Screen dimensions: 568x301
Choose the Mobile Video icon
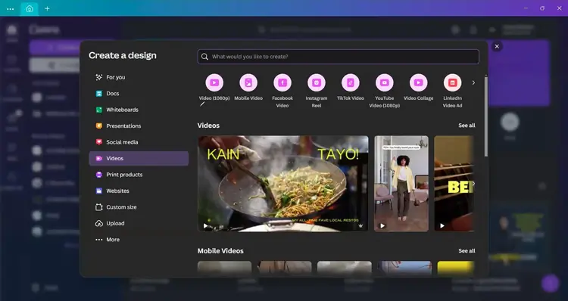[x=248, y=83]
